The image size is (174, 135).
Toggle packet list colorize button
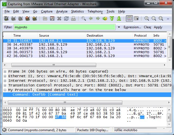129,18
